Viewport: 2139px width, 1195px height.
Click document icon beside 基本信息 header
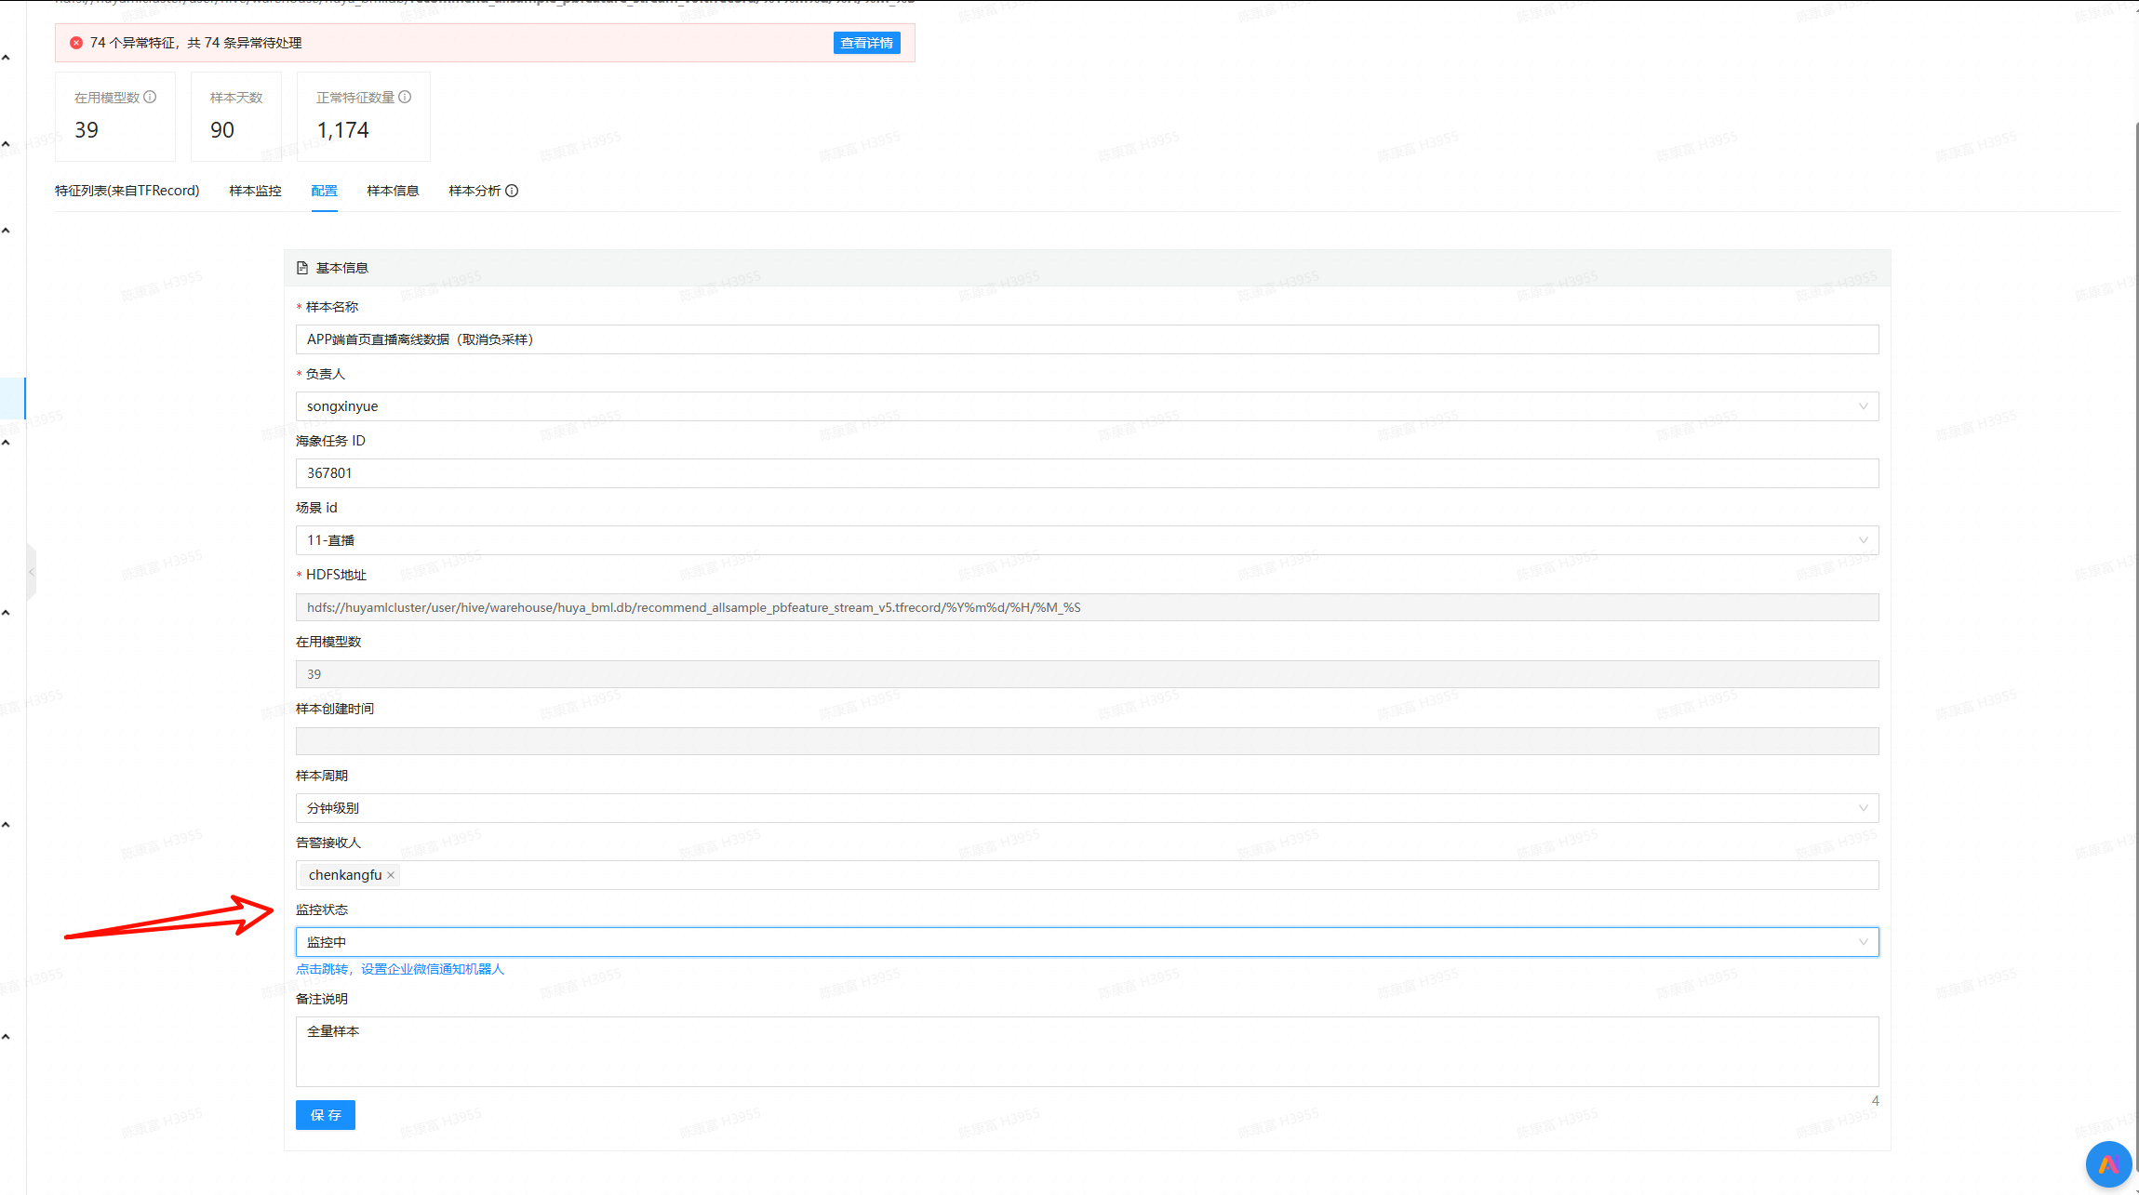pyautogui.click(x=302, y=268)
